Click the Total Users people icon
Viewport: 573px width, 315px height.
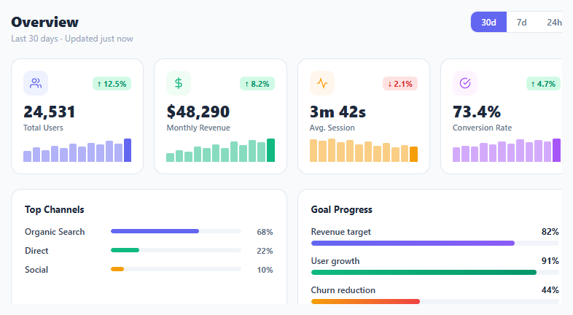pos(36,83)
